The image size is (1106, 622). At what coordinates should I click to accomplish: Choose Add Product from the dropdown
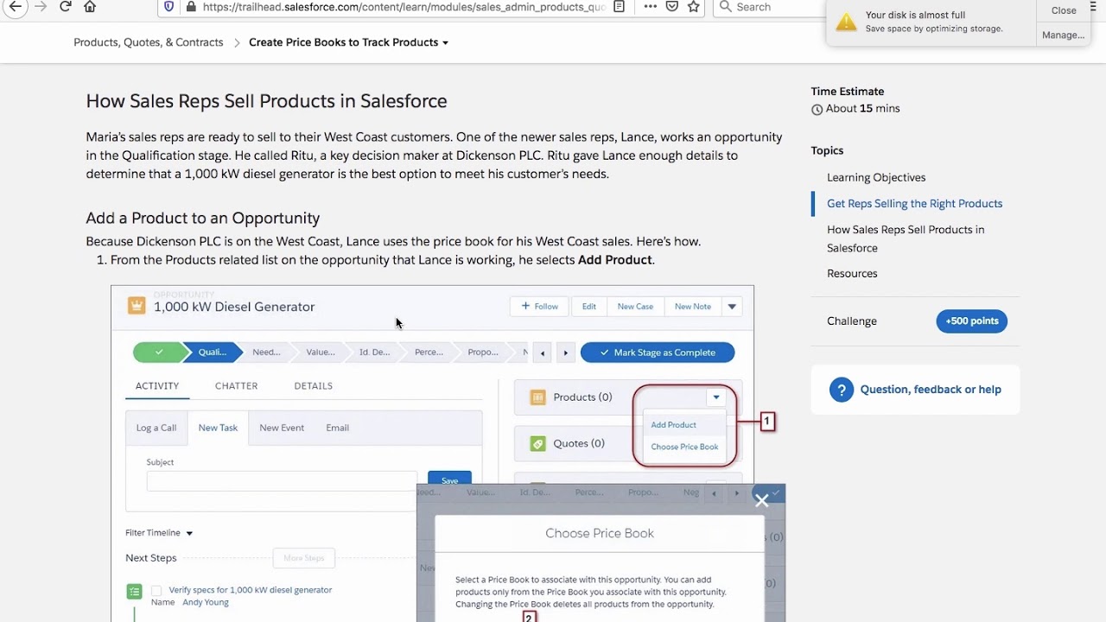click(x=674, y=425)
